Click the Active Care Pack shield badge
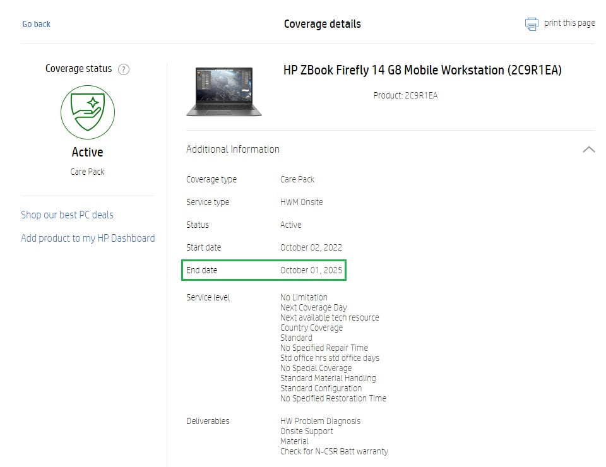Screen dimensions: 606x467 pos(88,112)
